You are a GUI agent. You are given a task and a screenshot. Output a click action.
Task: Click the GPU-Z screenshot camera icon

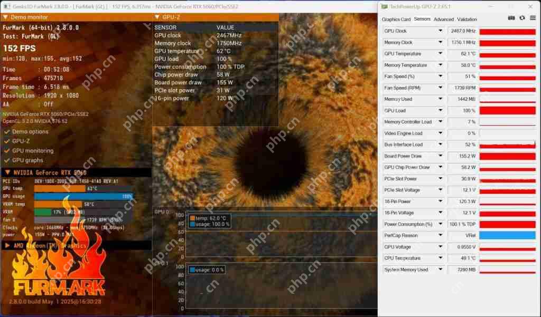(511, 18)
